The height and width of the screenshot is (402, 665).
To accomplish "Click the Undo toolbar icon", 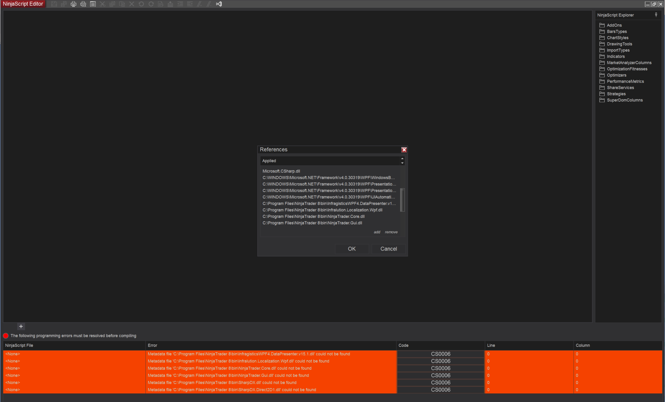I will (x=141, y=4).
